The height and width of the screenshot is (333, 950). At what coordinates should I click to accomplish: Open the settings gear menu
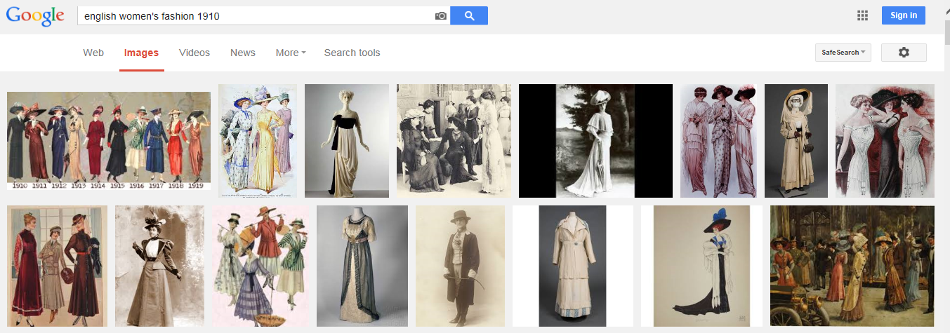coord(904,53)
